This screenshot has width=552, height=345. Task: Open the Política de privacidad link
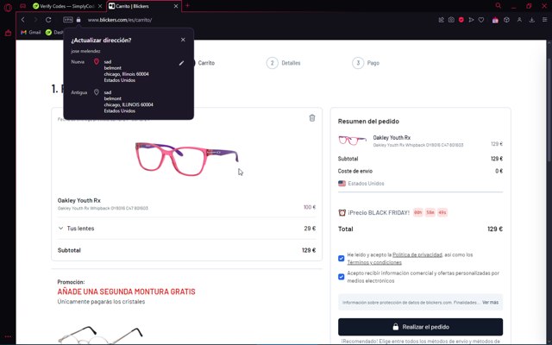(417, 254)
